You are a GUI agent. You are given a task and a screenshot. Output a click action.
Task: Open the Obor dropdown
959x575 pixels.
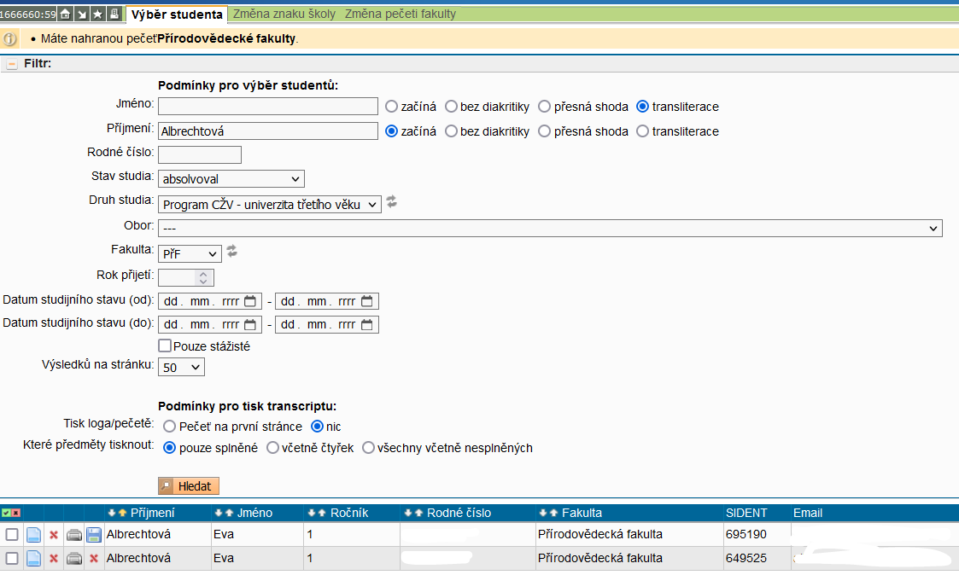[551, 228]
